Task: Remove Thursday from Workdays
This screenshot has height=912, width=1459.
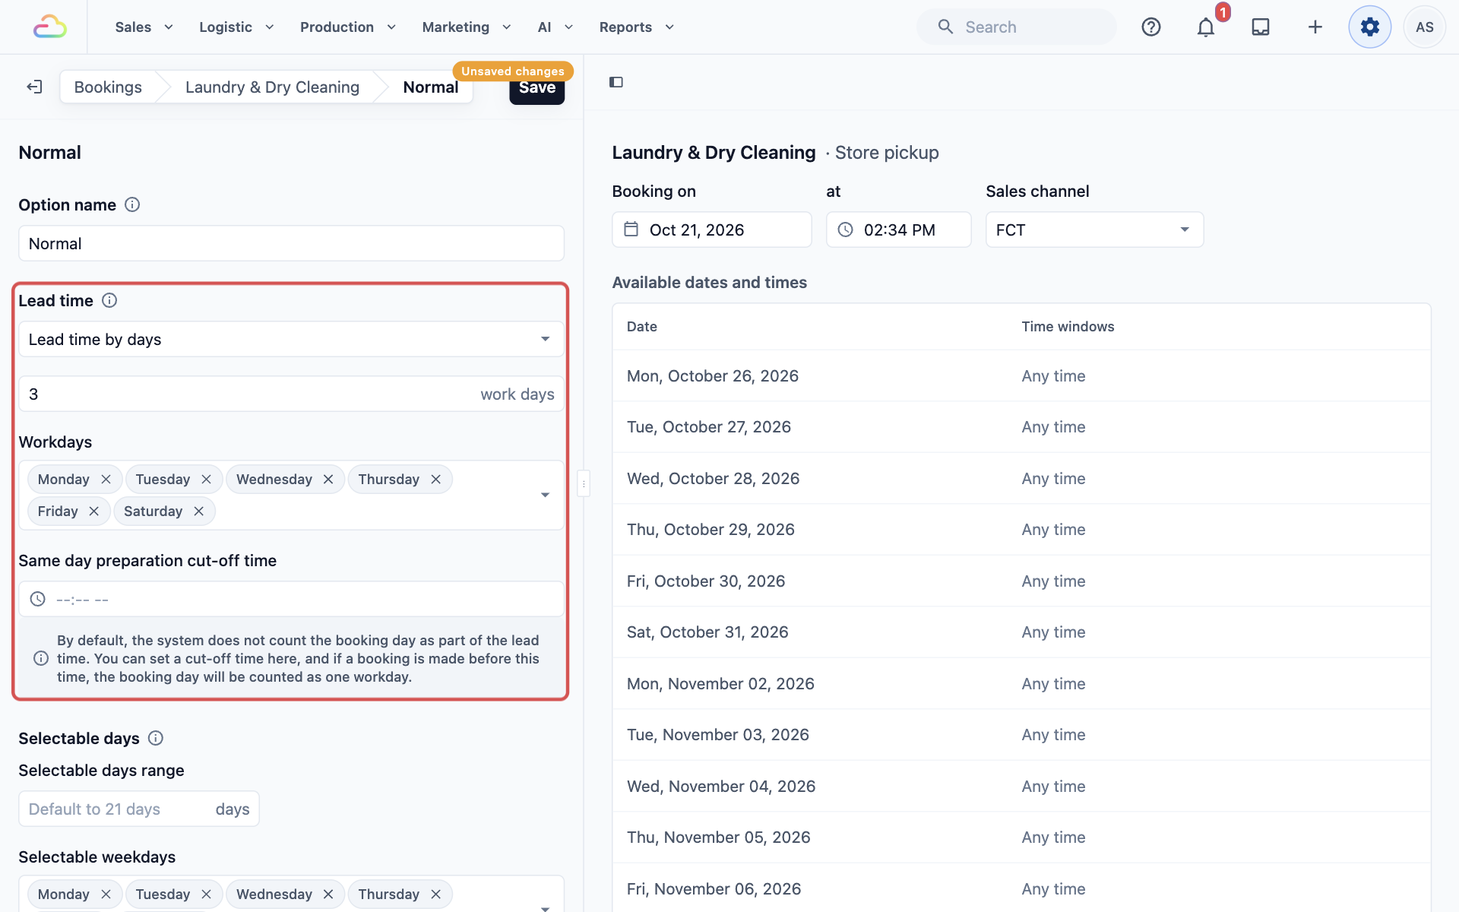Action: pos(435,479)
